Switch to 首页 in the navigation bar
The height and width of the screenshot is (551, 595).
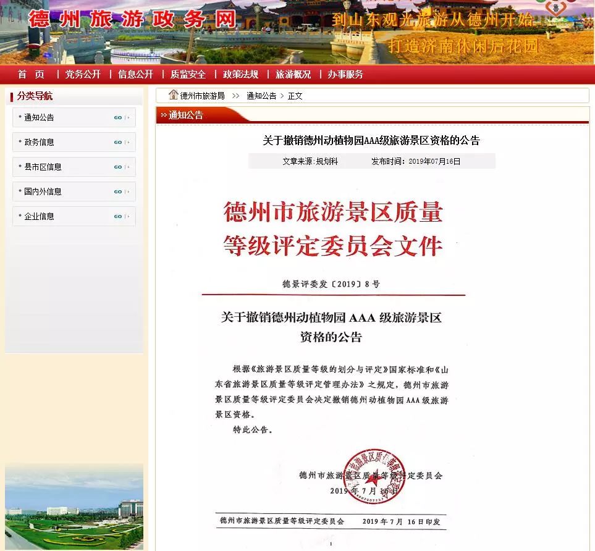point(32,74)
